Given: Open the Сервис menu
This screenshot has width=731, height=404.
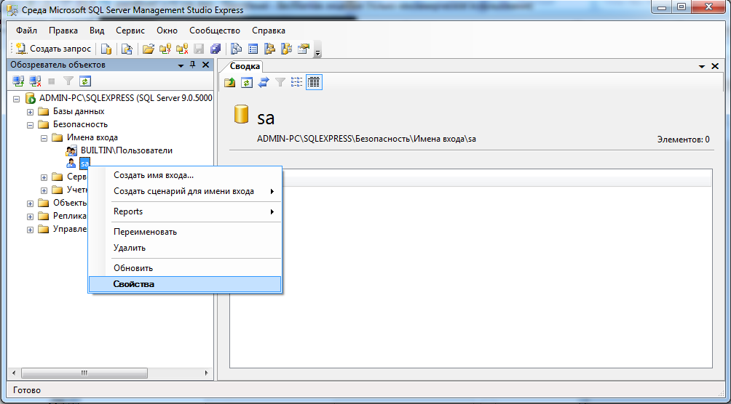Looking at the screenshot, I should click(x=130, y=31).
